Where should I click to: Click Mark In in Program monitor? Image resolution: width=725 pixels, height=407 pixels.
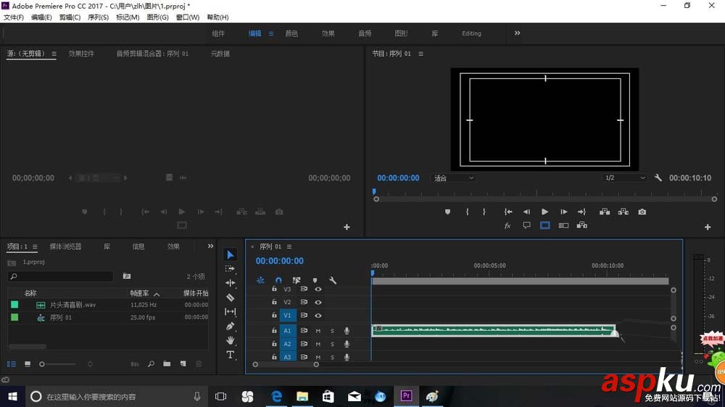pos(467,211)
